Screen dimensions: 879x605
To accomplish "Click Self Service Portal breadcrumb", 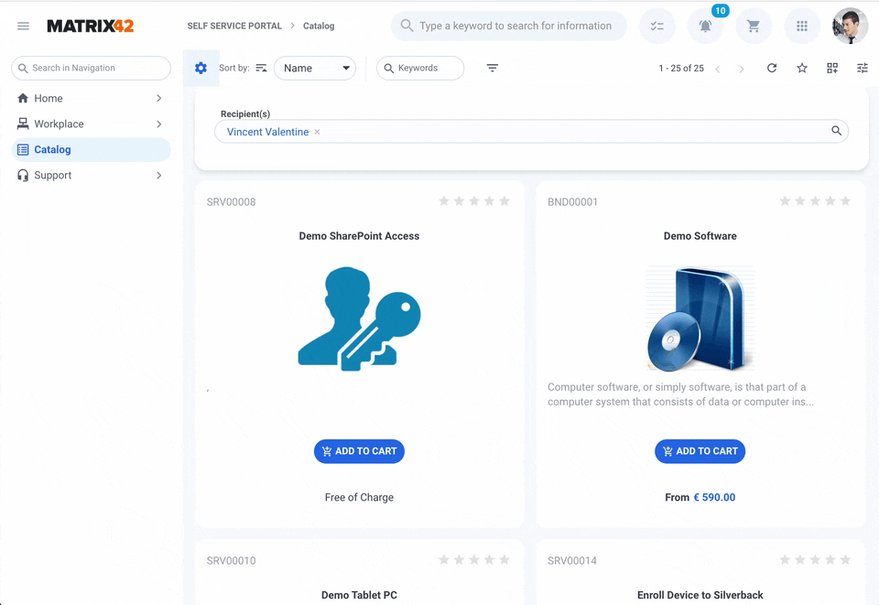I will click(234, 26).
